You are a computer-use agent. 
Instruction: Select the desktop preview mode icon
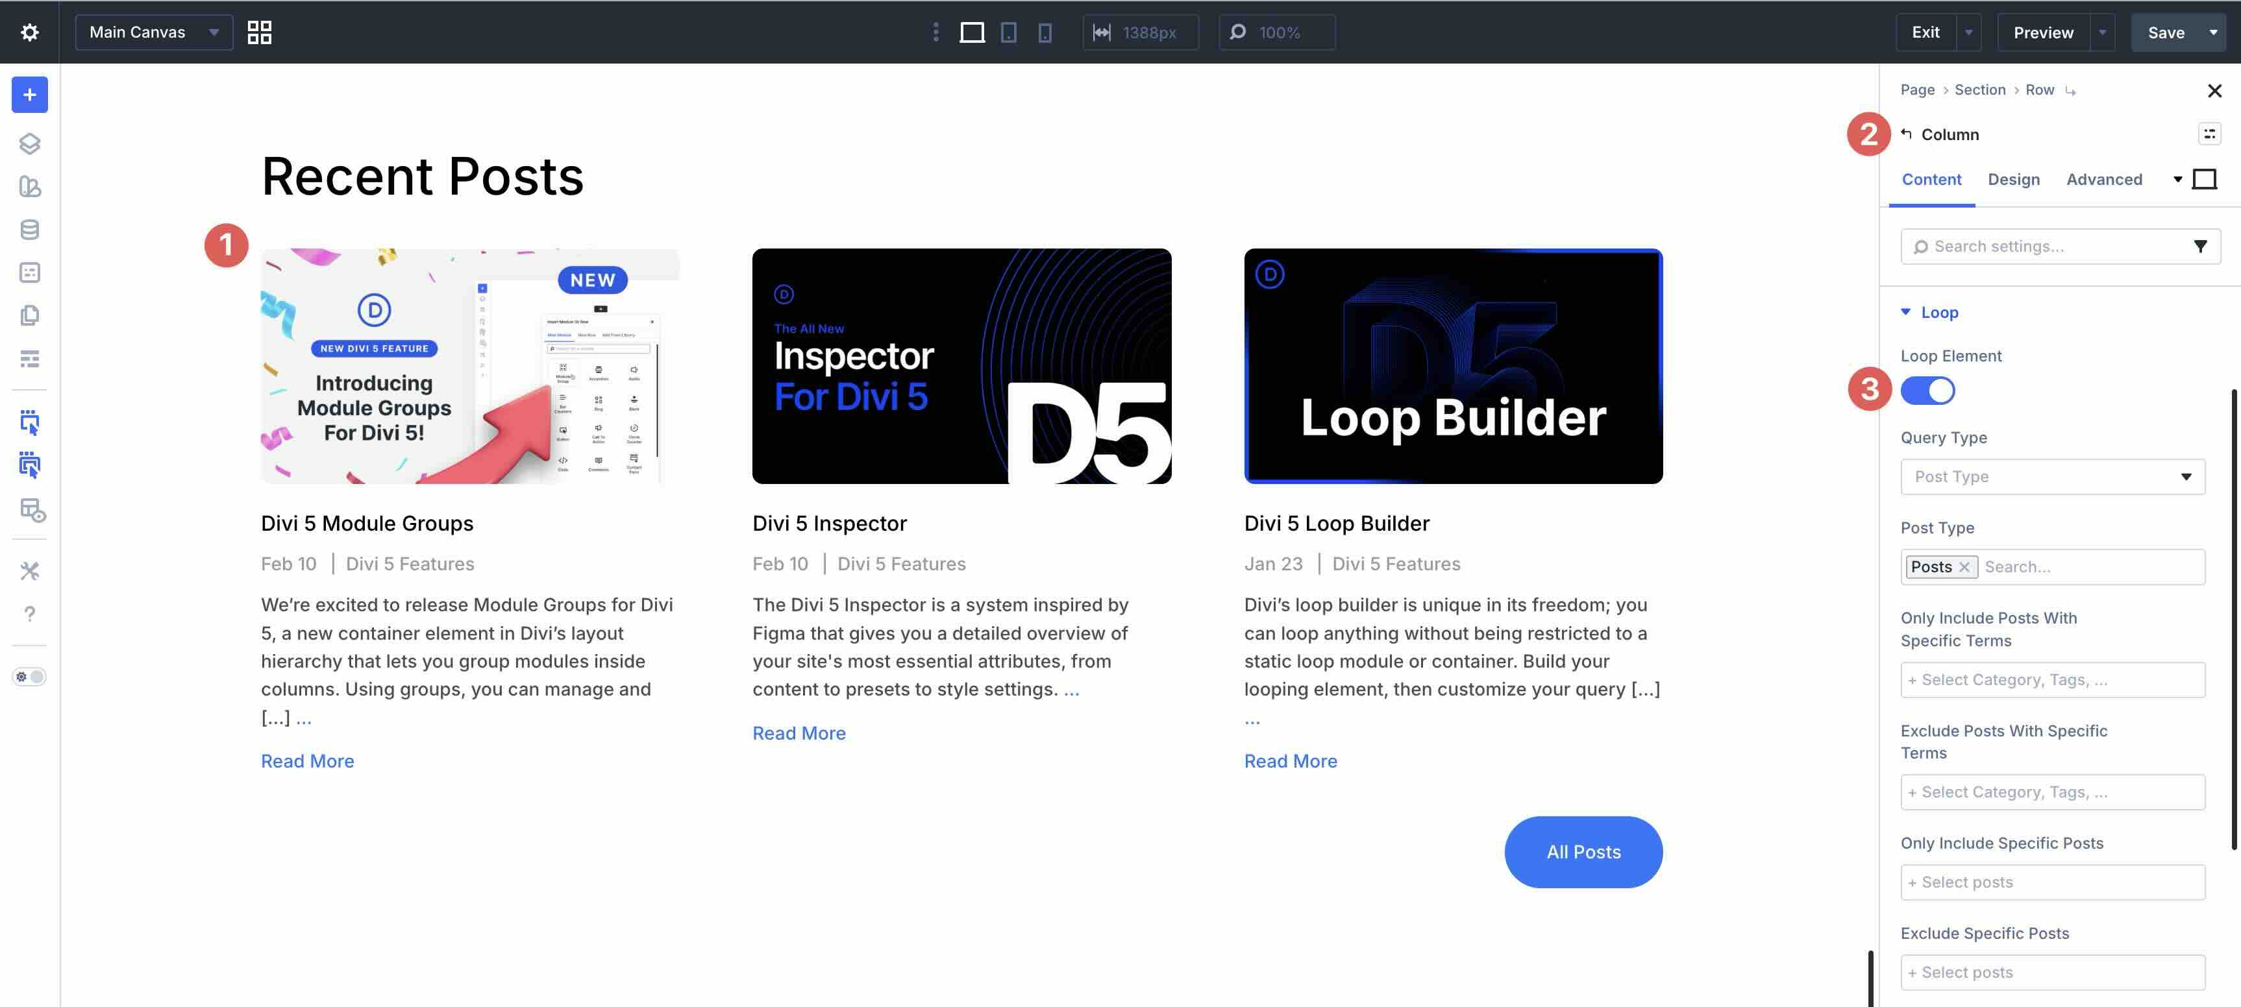tap(972, 32)
